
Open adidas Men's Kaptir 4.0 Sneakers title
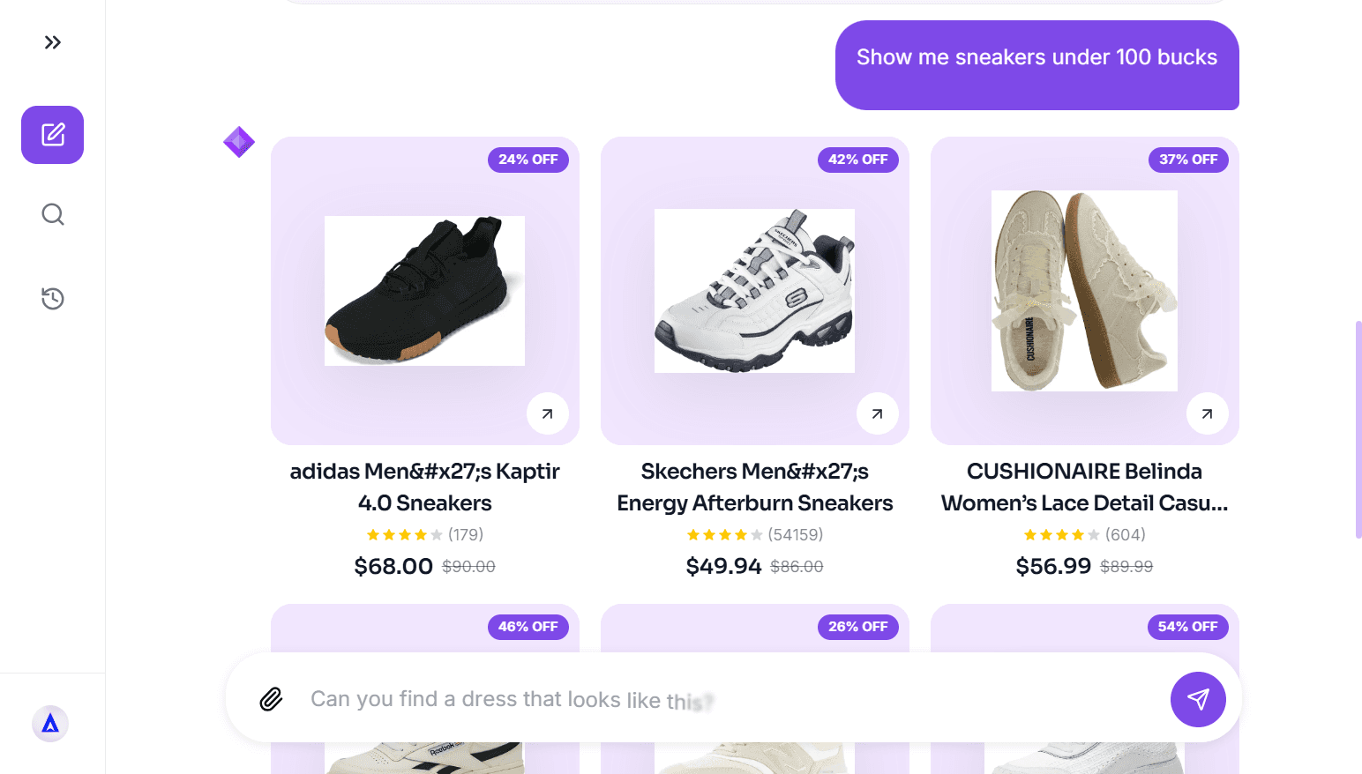point(424,487)
